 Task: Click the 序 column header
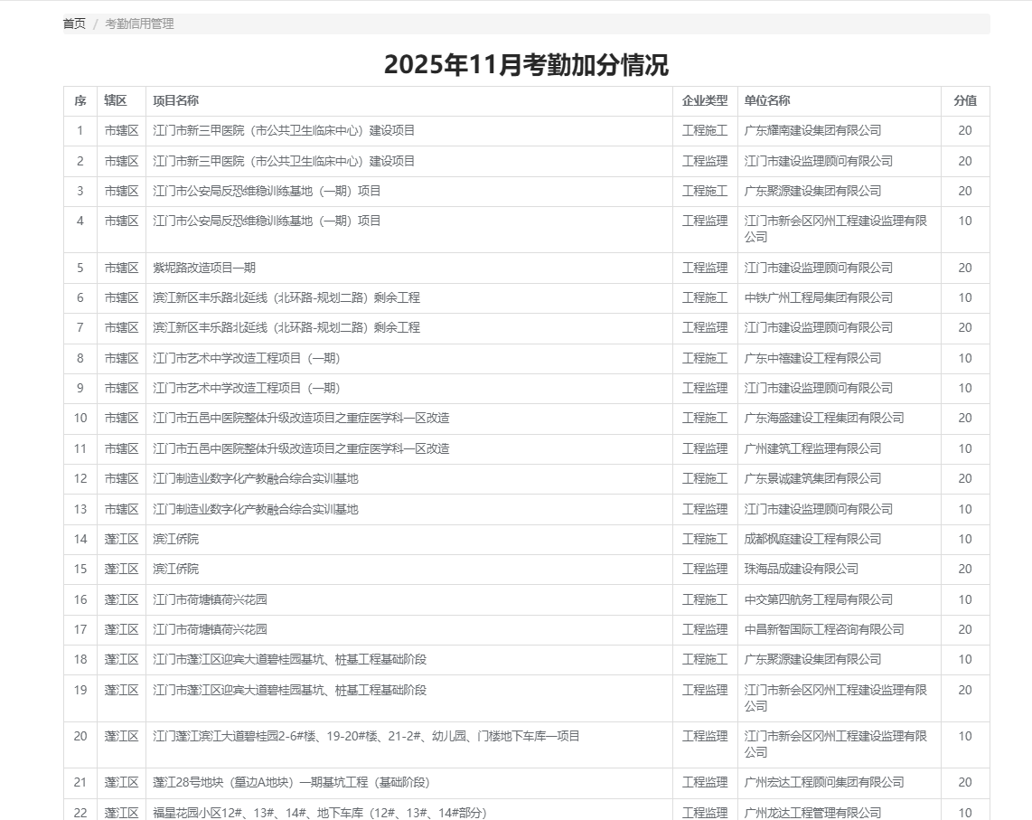80,100
